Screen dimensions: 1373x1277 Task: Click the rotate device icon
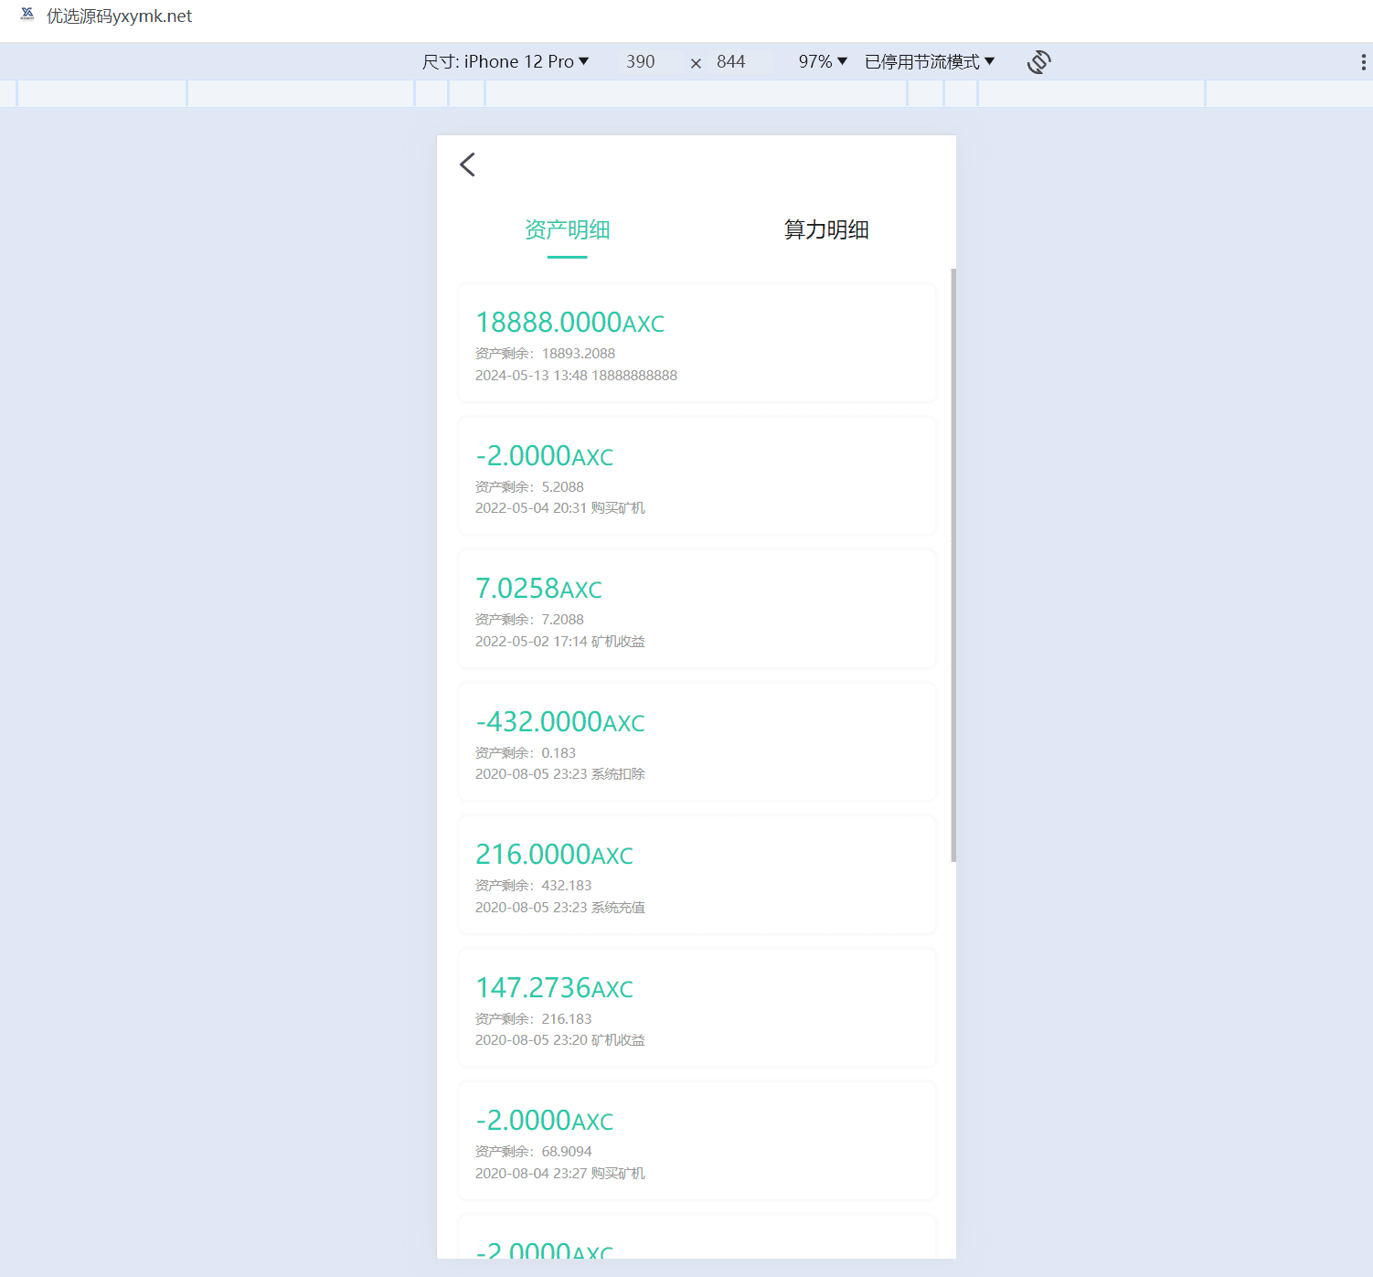(1038, 62)
